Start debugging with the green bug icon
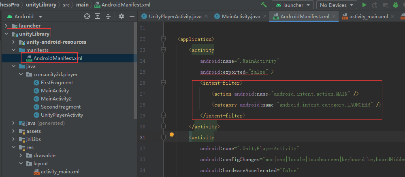Screen dimensions: 405x177 (395, 5)
